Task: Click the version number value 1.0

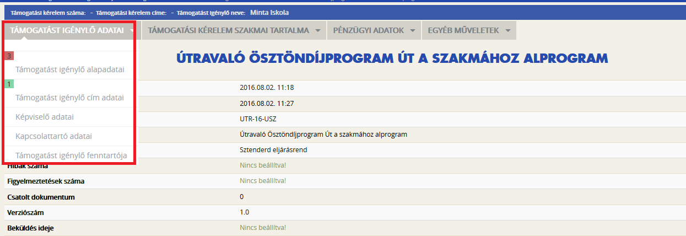Action: click(244, 212)
